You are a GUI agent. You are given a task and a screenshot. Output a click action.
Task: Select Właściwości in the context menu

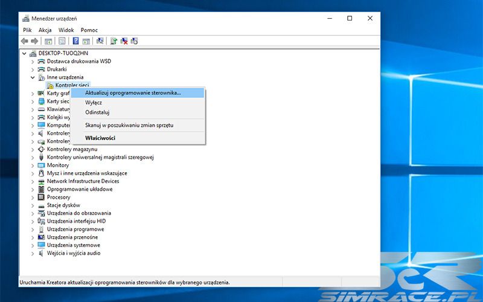click(x=100, y=138)
